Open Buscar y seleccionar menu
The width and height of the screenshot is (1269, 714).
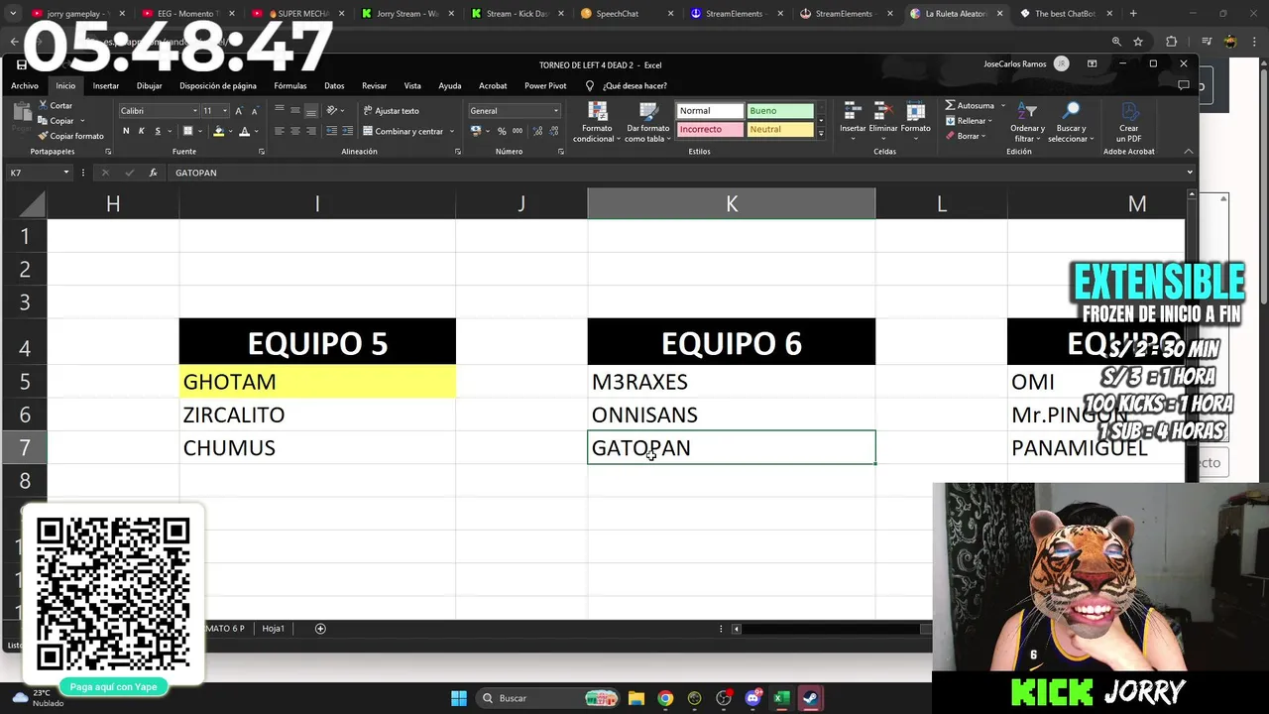[x=1071, y=122]
